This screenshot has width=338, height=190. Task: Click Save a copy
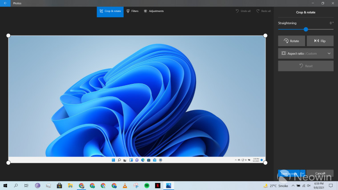pos(289,174)
